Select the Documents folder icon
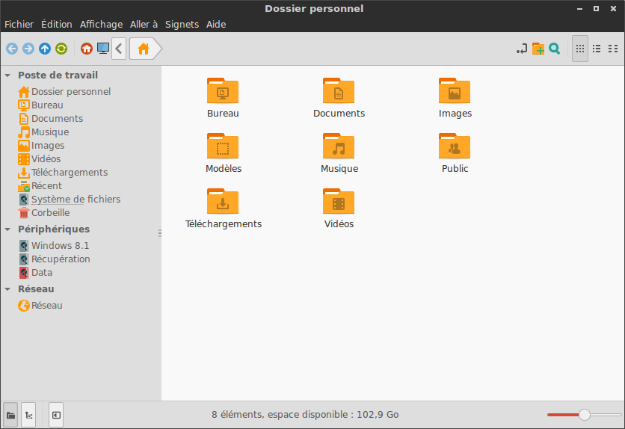 (x=339, y=91)
